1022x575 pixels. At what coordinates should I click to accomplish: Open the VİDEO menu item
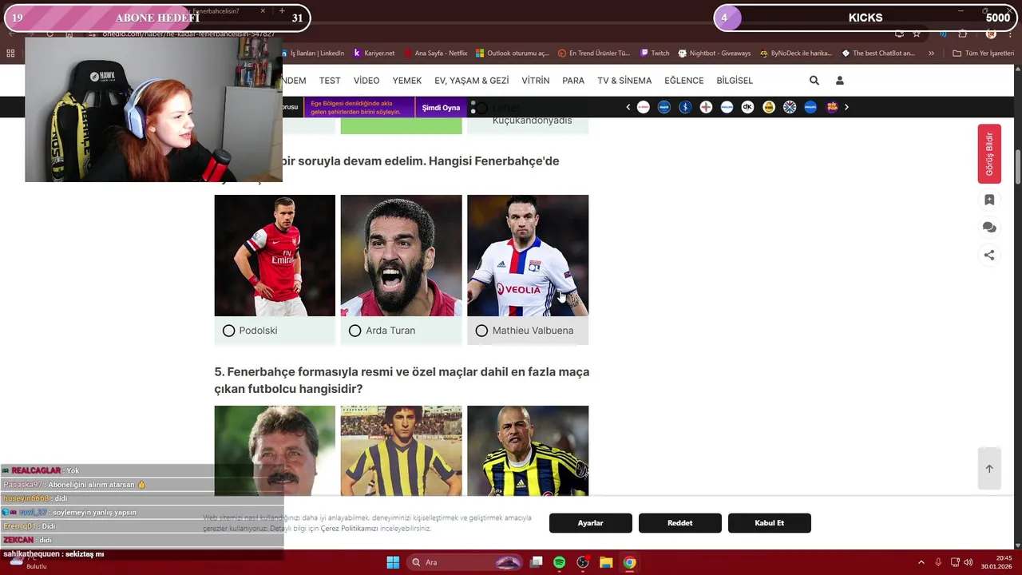[x=366, y=81]
